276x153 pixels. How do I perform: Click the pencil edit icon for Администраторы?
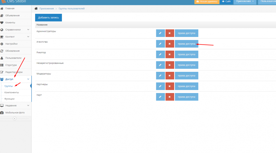(160, 33)
